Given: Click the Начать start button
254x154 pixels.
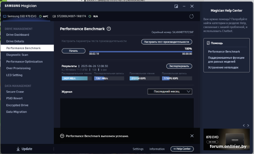Looking at the screenshot, I should click(73, 51).
